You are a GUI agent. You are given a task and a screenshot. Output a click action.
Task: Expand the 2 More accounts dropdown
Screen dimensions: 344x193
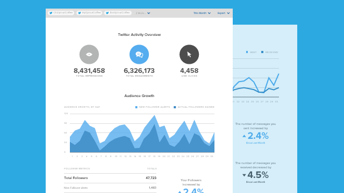tap(143, 13)
